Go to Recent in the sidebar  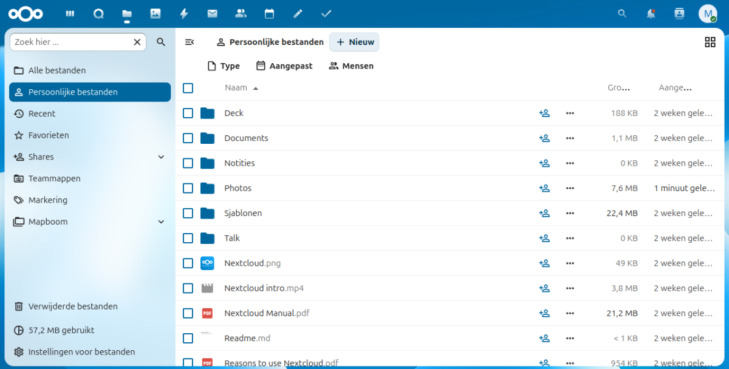41,113
